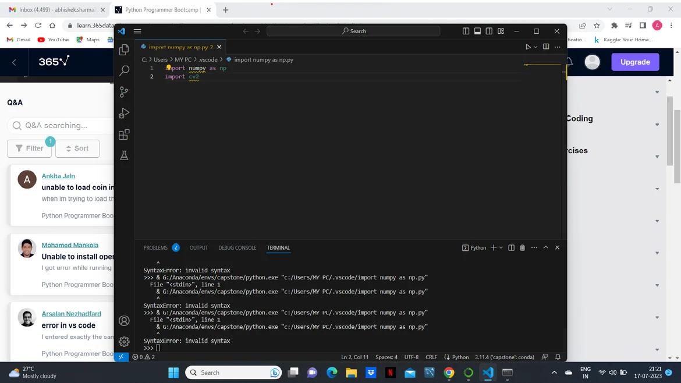Toggle the secondary sidebar layout button

[489, 31]
